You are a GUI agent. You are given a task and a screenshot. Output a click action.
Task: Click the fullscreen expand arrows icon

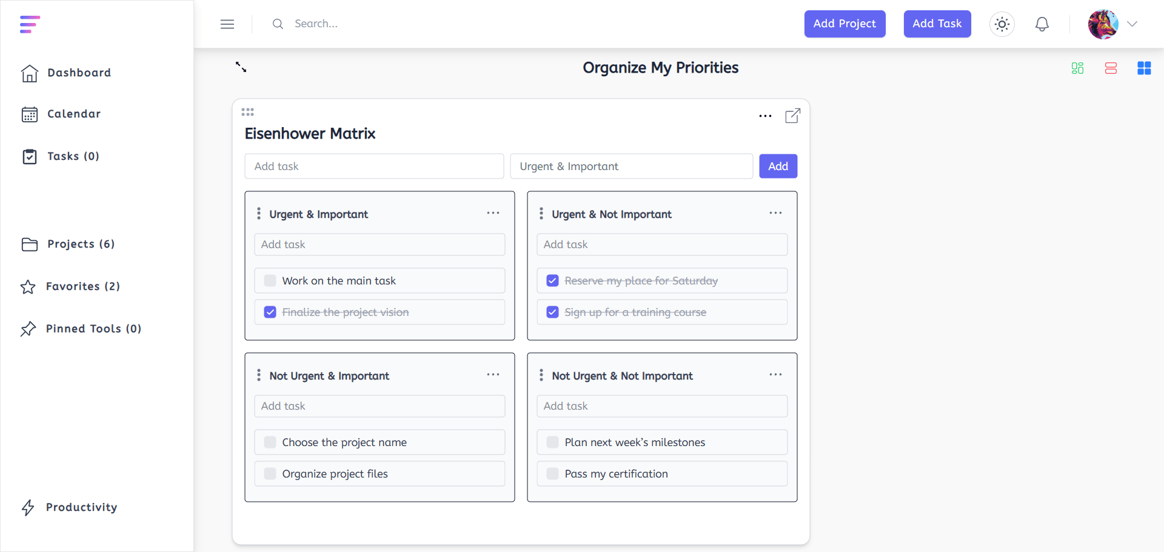click(x=241, y=67)
